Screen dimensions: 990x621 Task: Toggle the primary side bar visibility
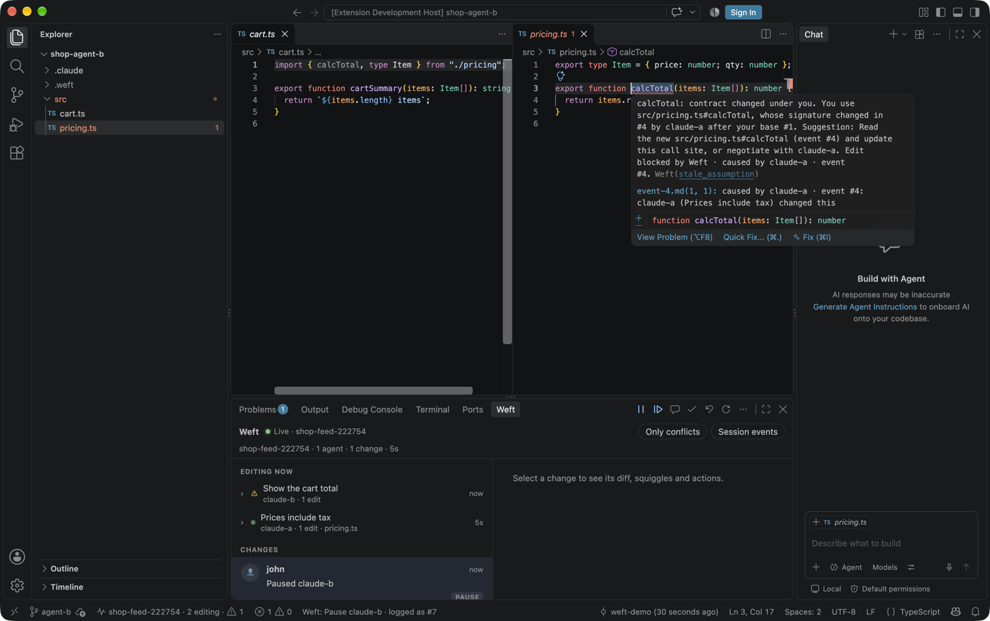coord(941,12)
